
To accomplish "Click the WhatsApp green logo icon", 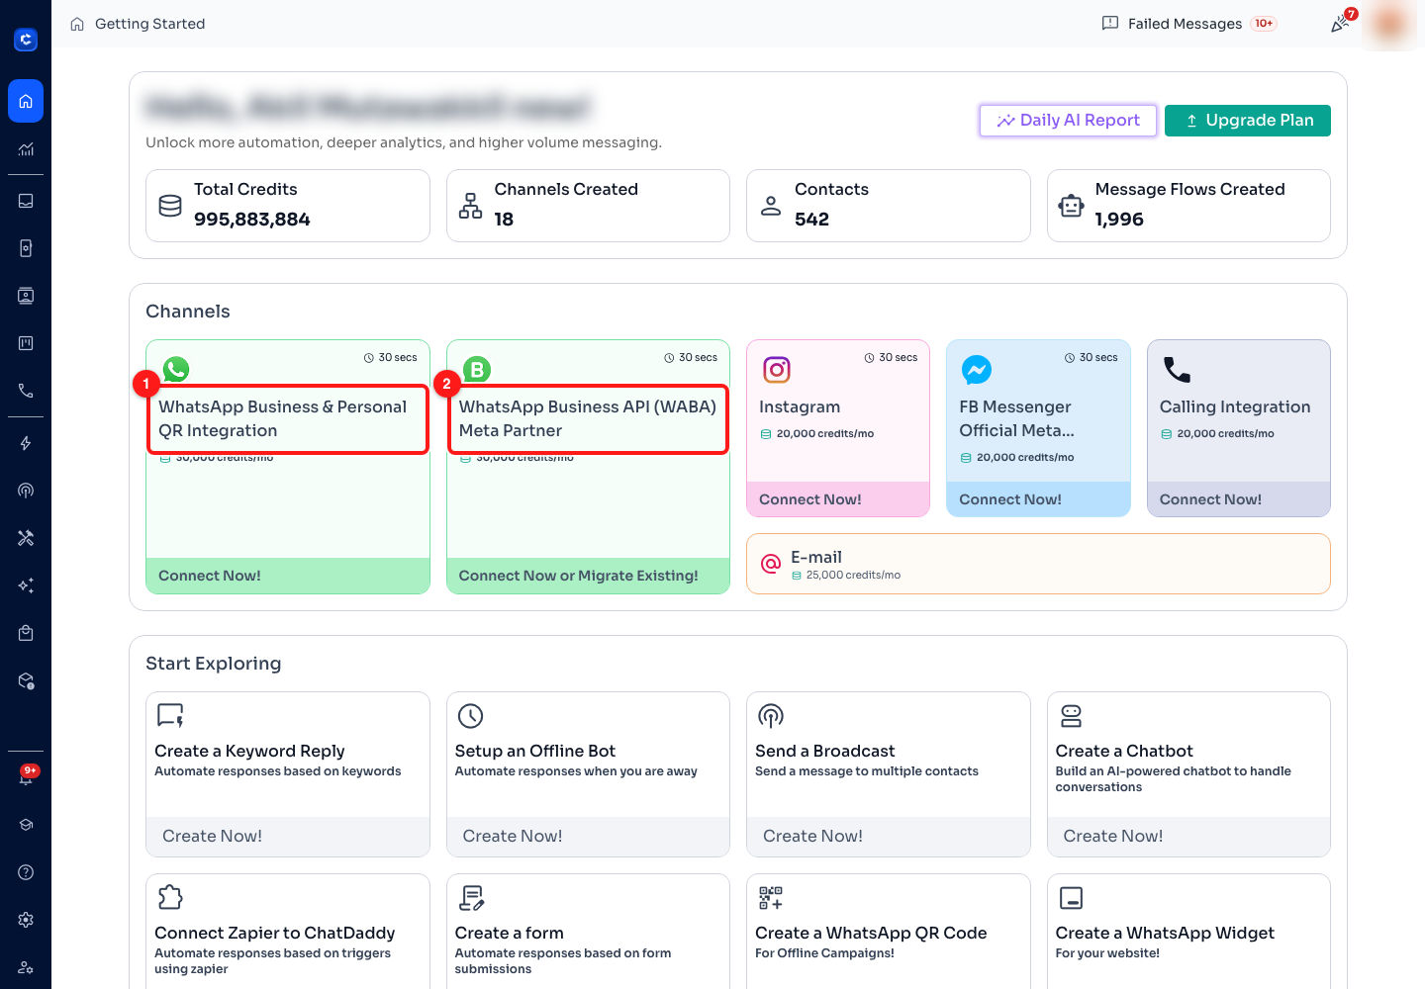I will pyautogui.click(x=176, y=369).
